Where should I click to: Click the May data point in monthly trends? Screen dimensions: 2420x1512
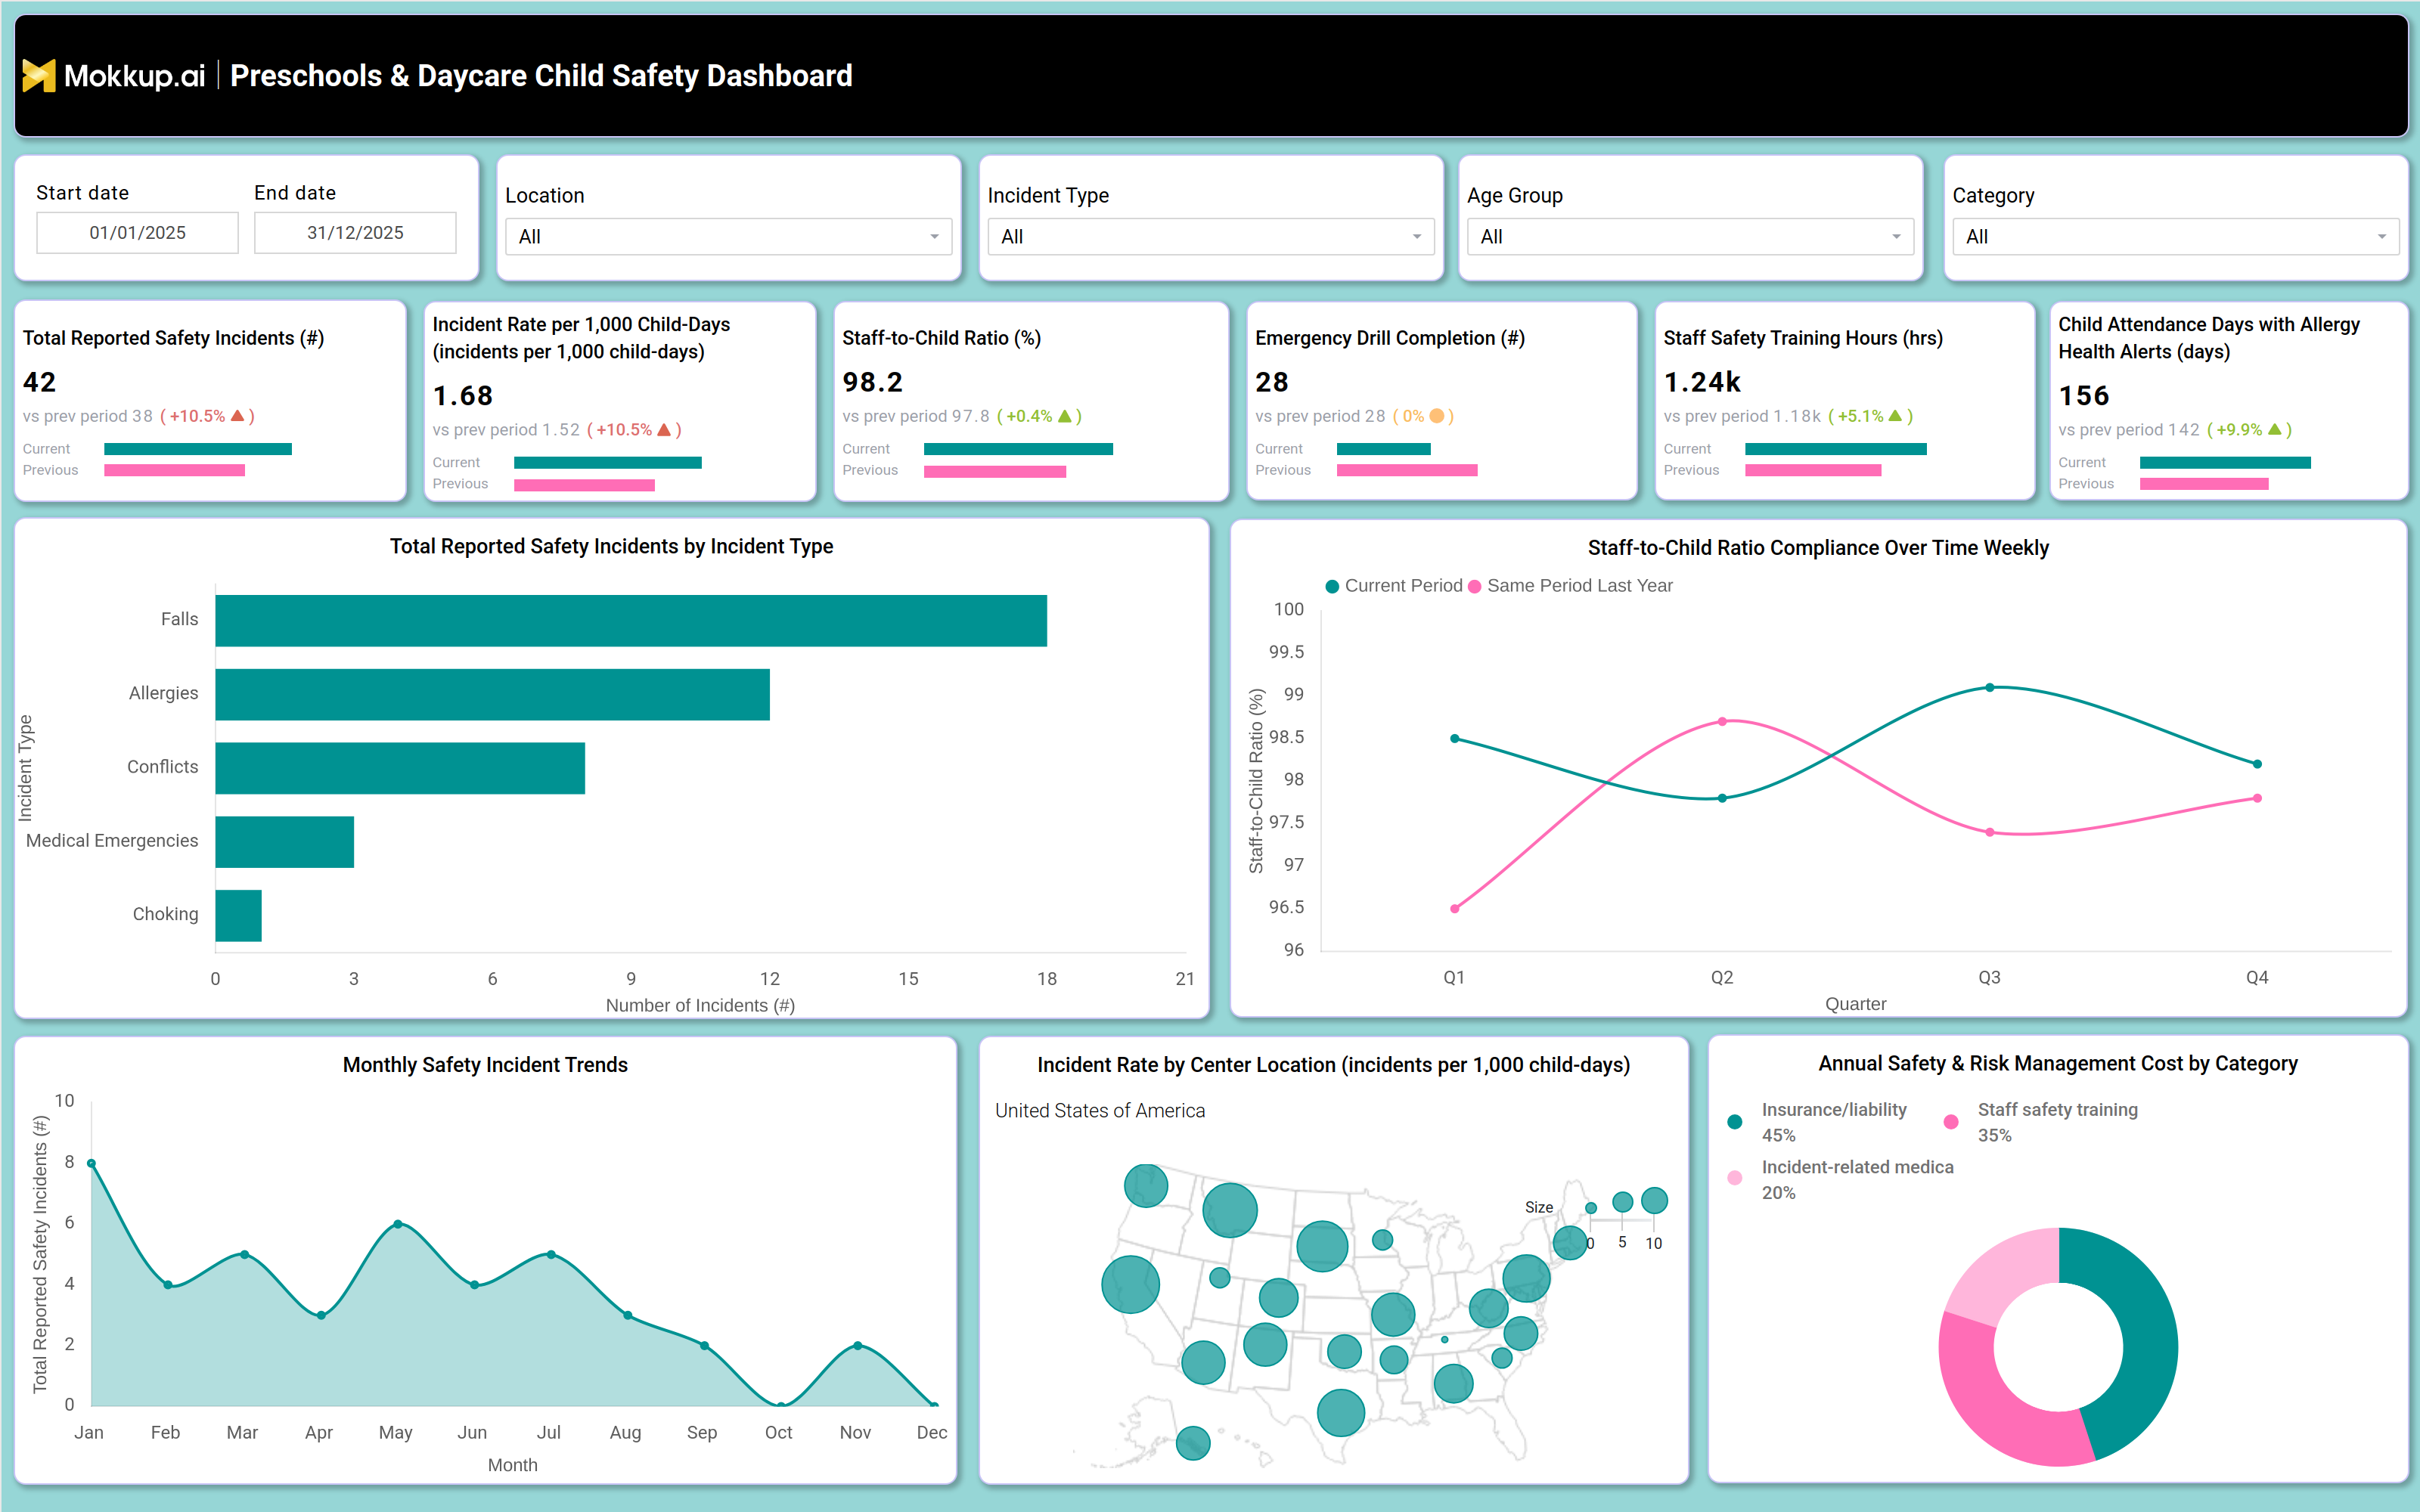(x=398, y=1224)
